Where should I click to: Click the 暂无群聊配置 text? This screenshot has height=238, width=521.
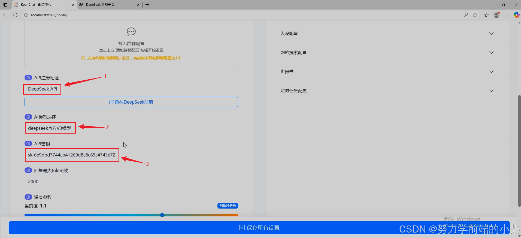tap(131, 44)
